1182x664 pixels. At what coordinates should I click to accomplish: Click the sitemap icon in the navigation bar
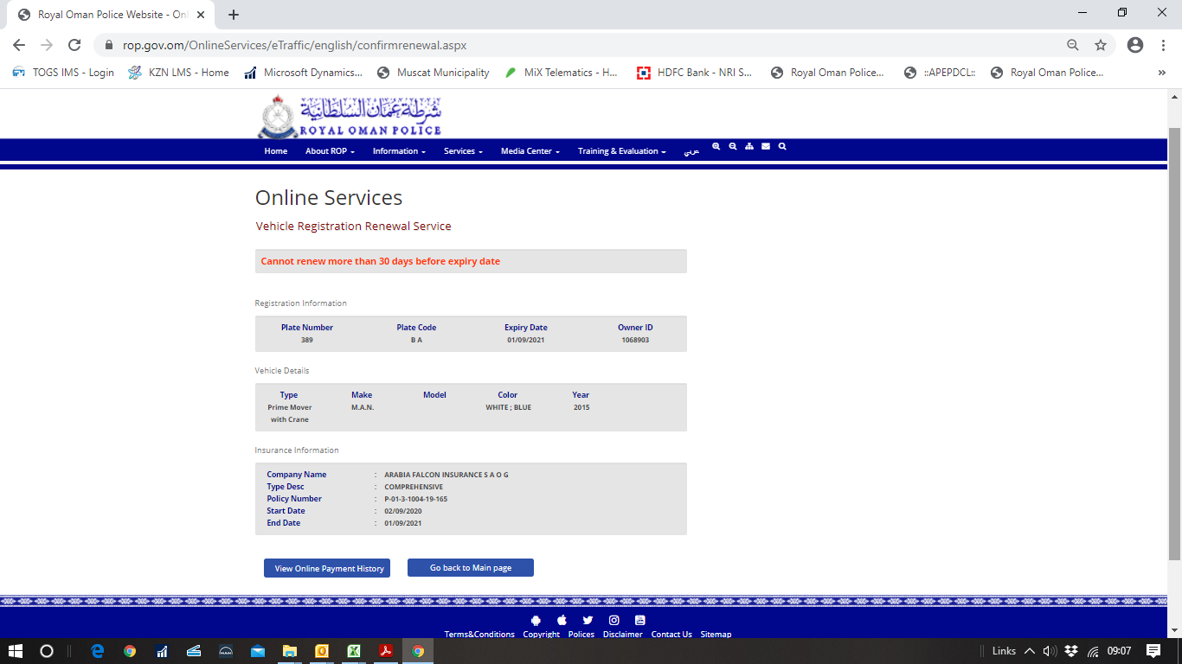(749, 147)
